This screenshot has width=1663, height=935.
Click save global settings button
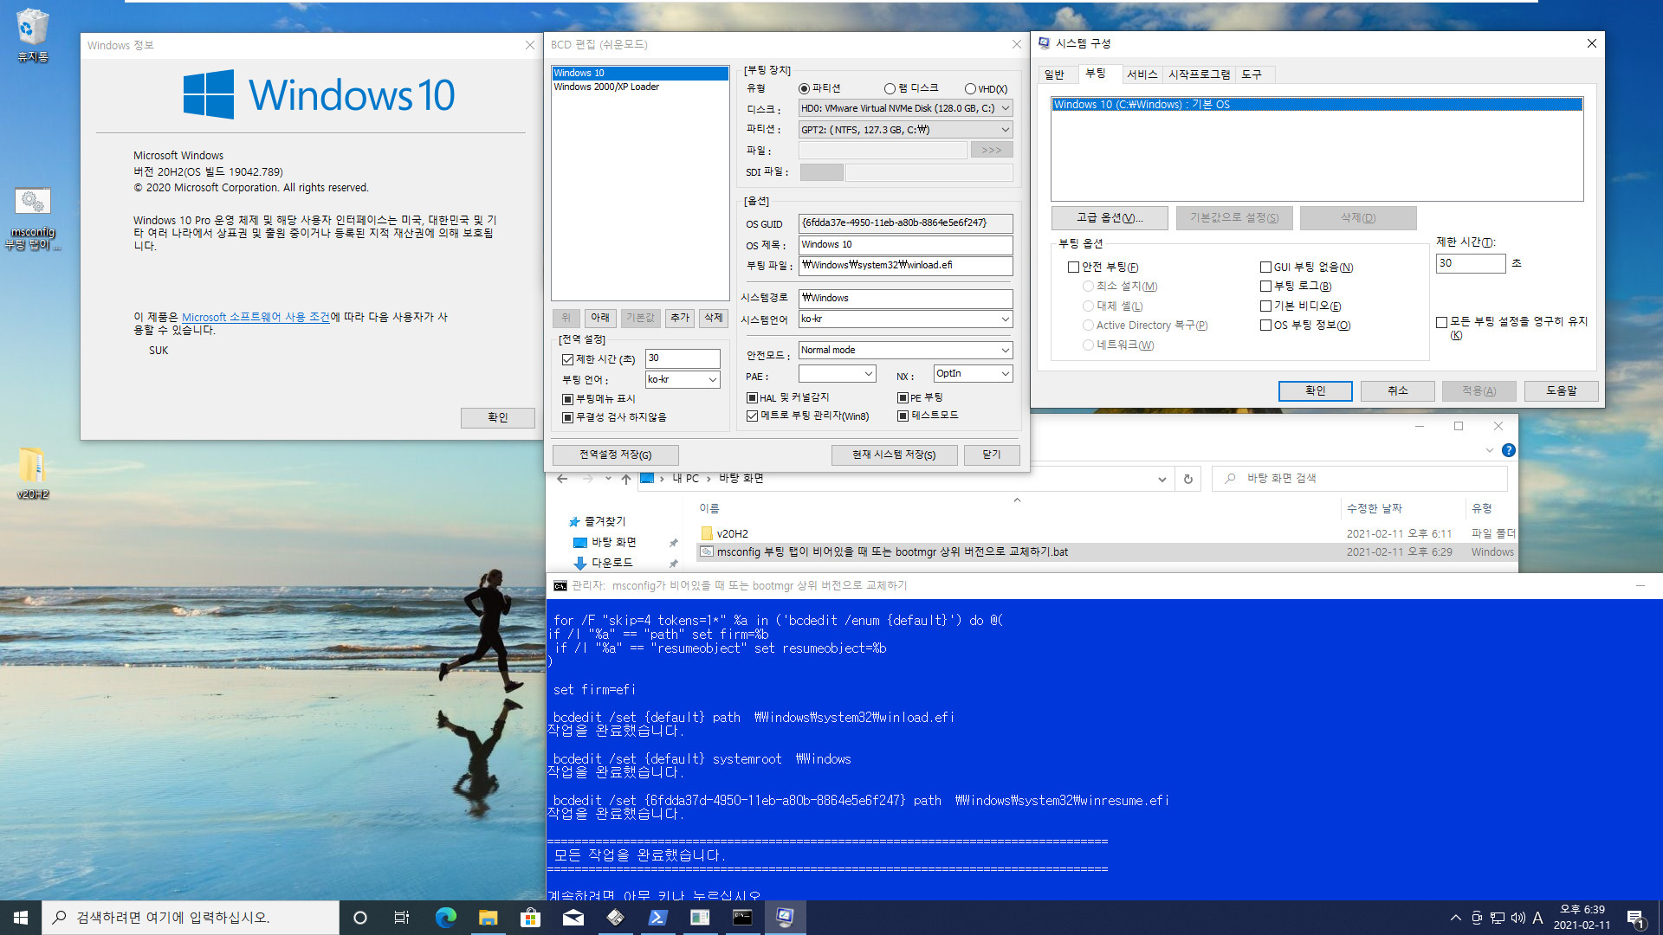(x=615, y=455)
